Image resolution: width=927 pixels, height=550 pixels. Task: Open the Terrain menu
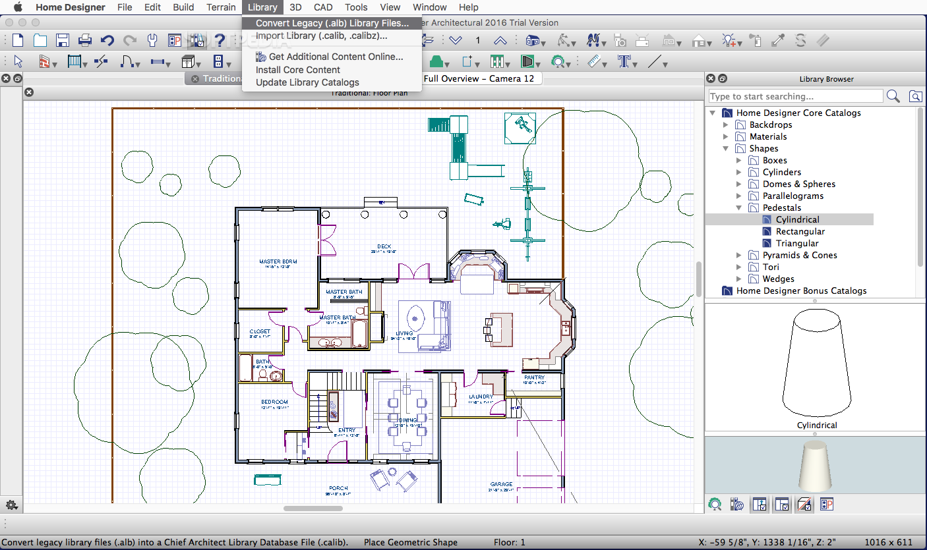pos(221,7)
